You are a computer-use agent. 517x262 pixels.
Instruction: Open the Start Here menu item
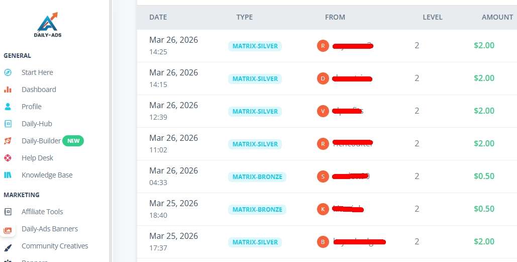tap(37, 72)
